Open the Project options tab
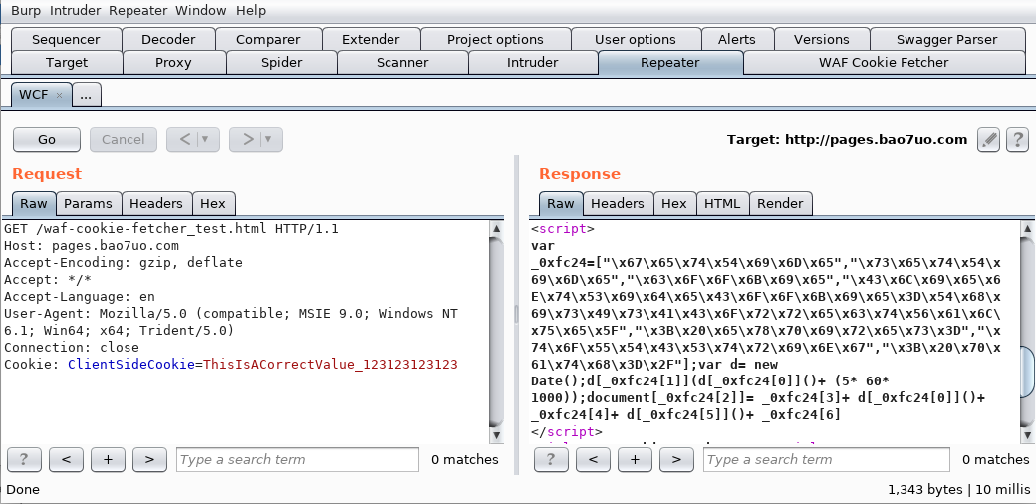 (495, 39)
